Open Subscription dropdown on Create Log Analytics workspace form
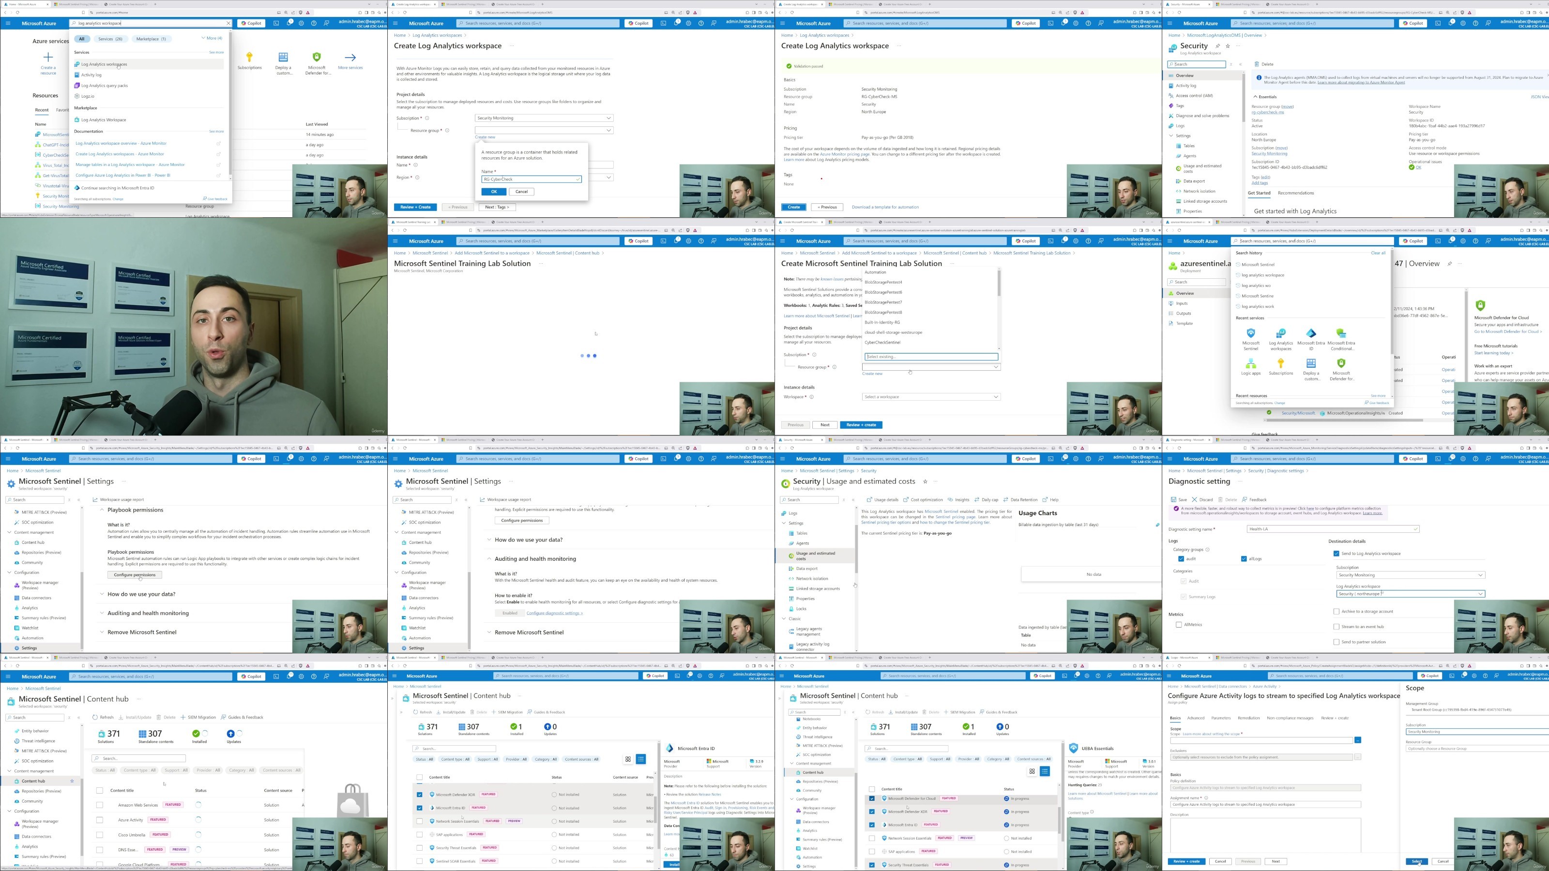1549x871 pixels. point(544,118)
